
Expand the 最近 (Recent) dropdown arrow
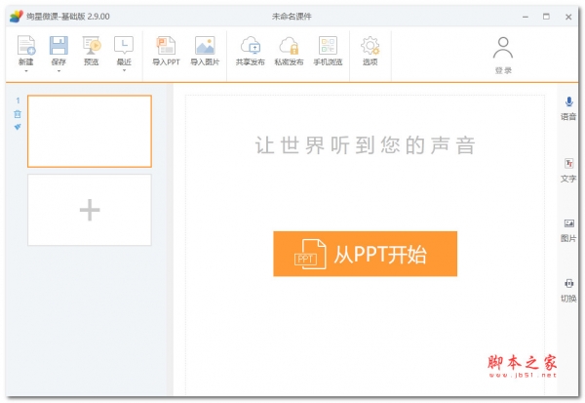124,71
